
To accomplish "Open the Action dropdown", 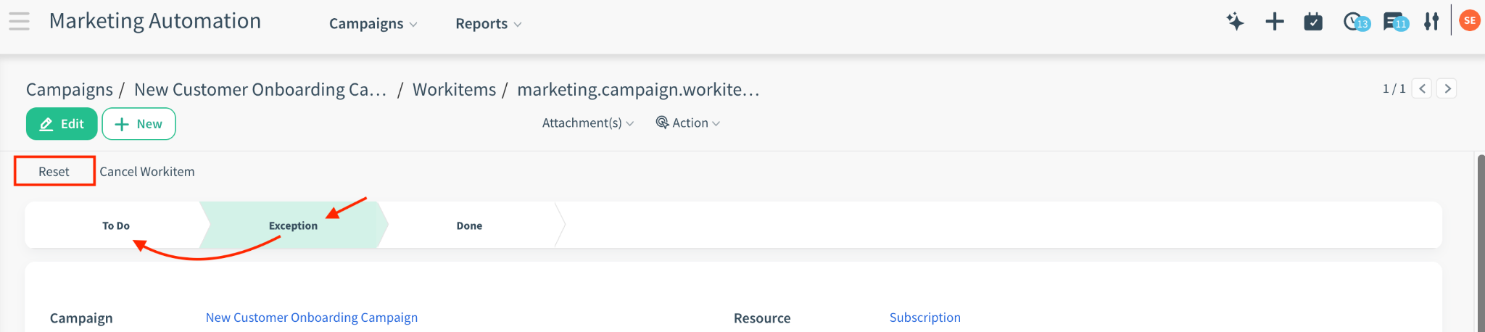I will click(688, 123).
